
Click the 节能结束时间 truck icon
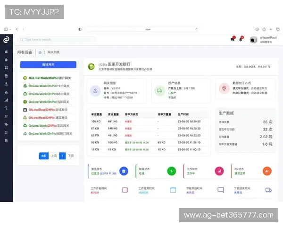click(x=268, y=190)
